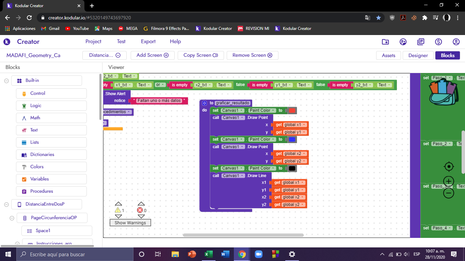
Task: Open the theme palette icon
Action: point(403,42)
